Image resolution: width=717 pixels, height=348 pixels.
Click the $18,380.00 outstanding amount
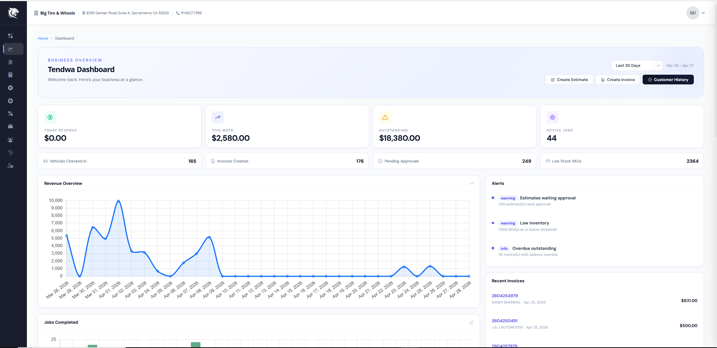(400, 138)
